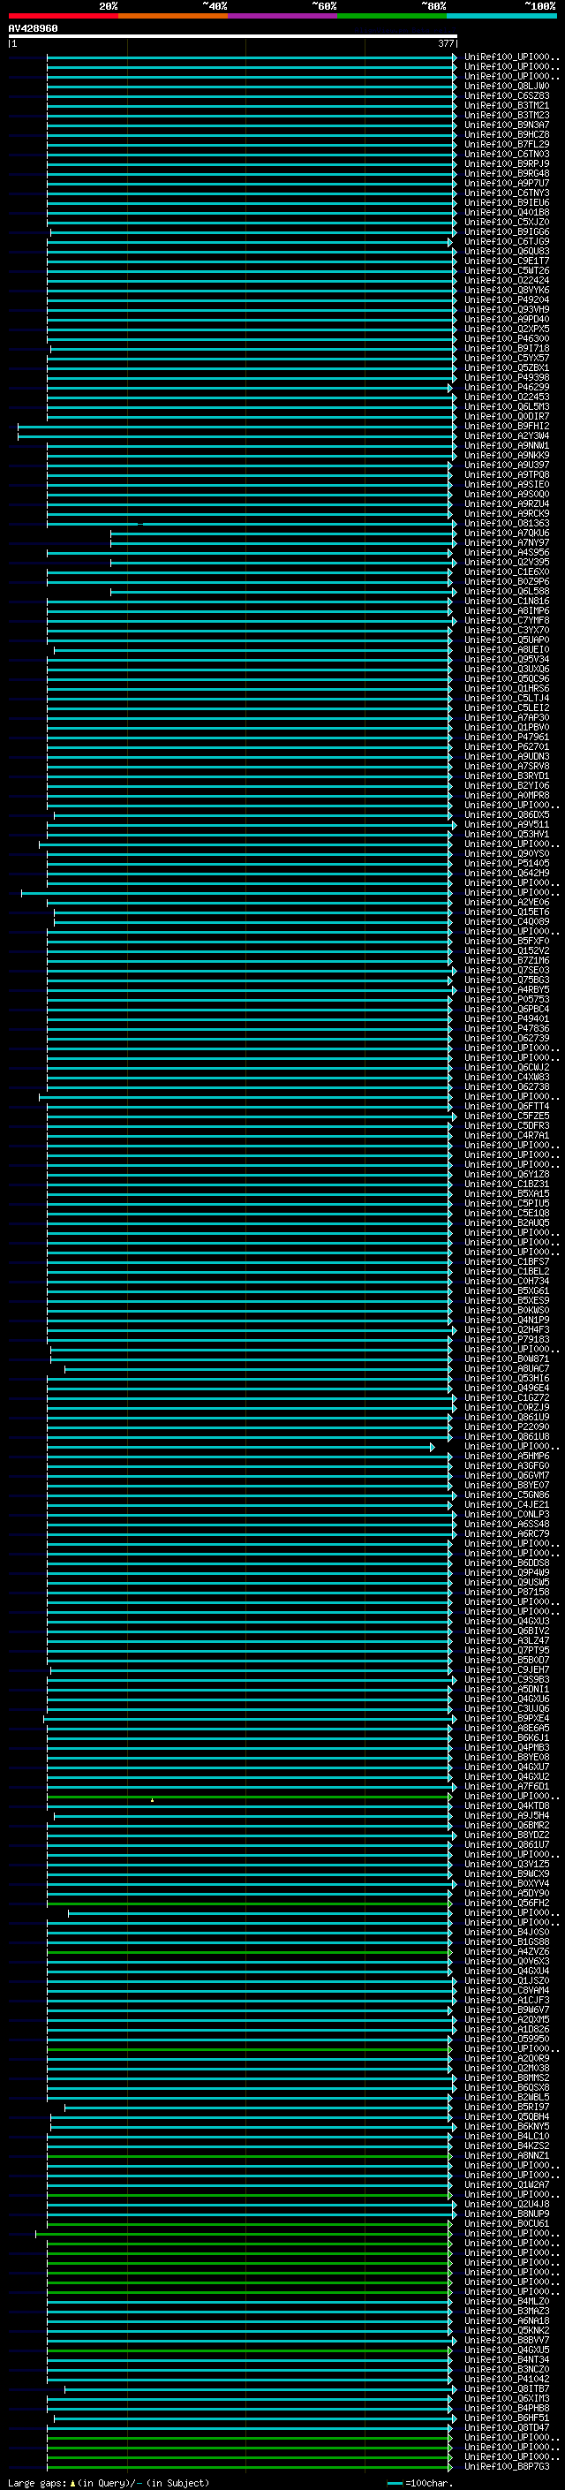Click hit UniRef100_Q8ITB7
Image resolution: width=565 pixels, height=2490 pixels.
pos(506,2388)
